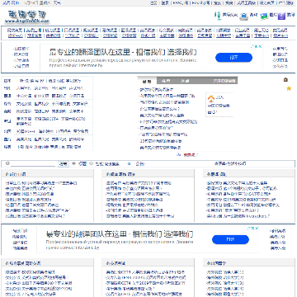Screen dimensions: 297x297
Task: Switch to the third tab of news panel
Action: click(185, 81)
